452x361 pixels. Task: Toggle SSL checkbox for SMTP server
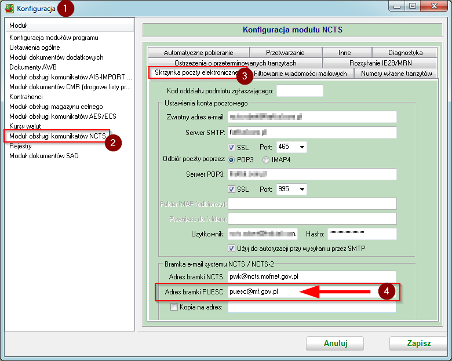point(231,147)
